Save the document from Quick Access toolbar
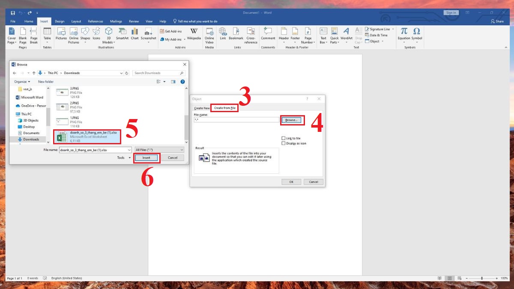The image size is (514, 289). 13,13
